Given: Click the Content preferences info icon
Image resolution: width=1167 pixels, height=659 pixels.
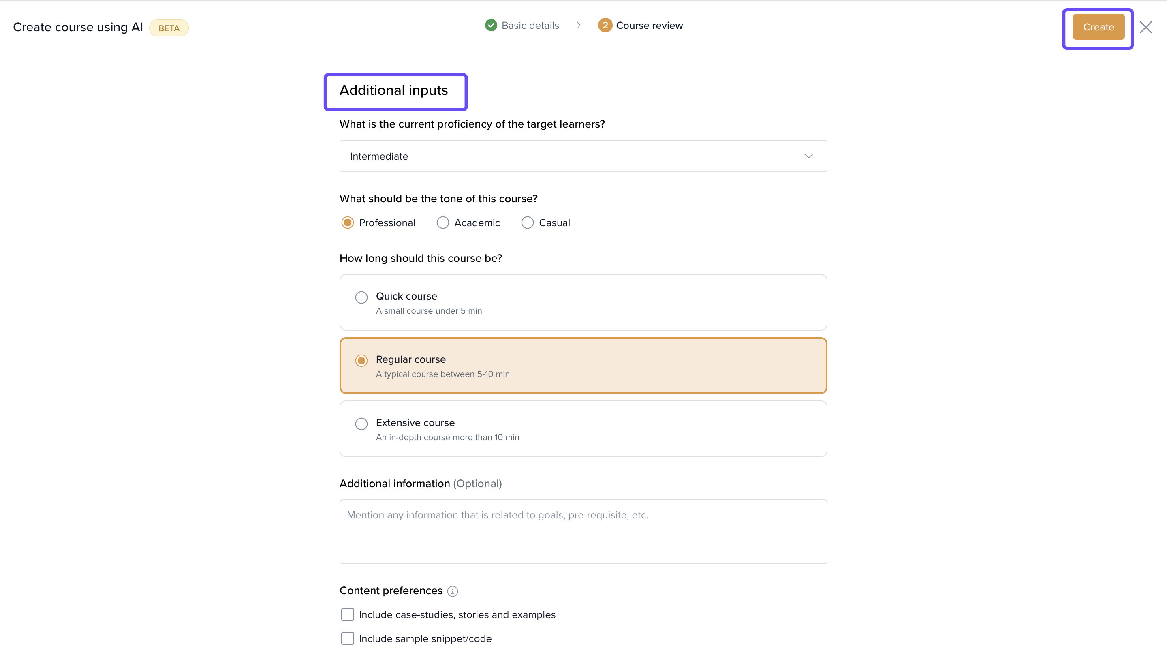Looking at the screenshot, I should point(452,591).
